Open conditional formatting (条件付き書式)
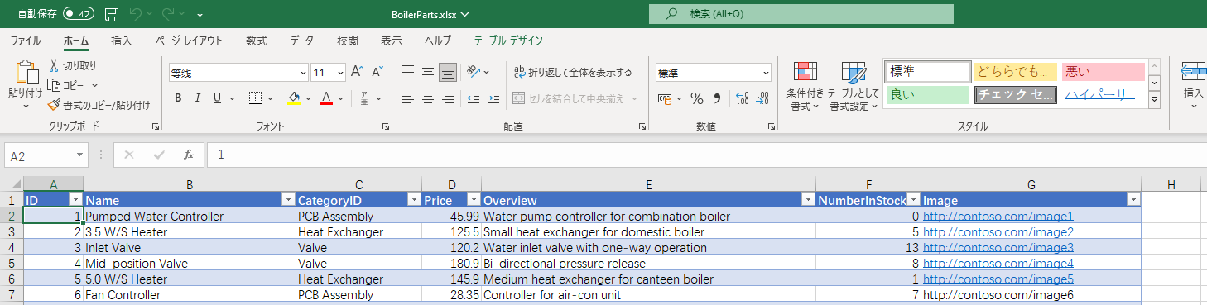This screenshot has width=1207, height=305. tap(805, 86)
